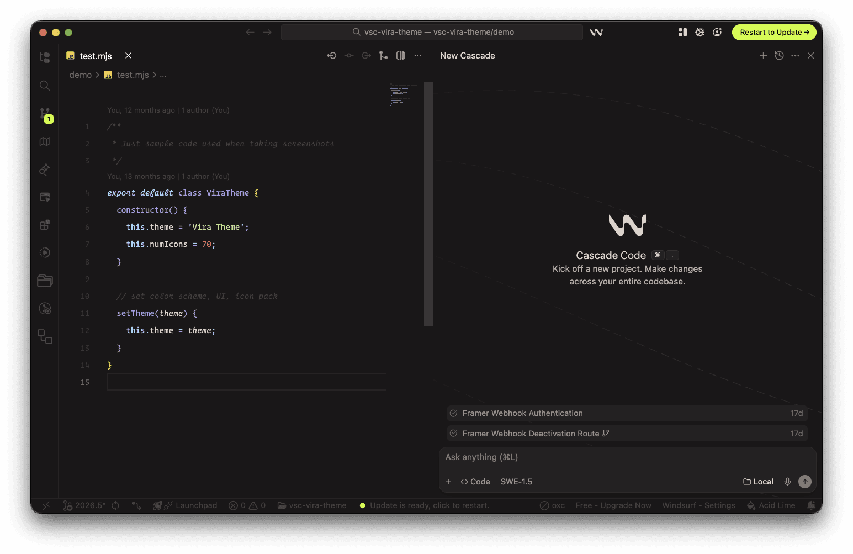
Task: Click the editor vertical scrollbar
Action: [x=428, y=204]
